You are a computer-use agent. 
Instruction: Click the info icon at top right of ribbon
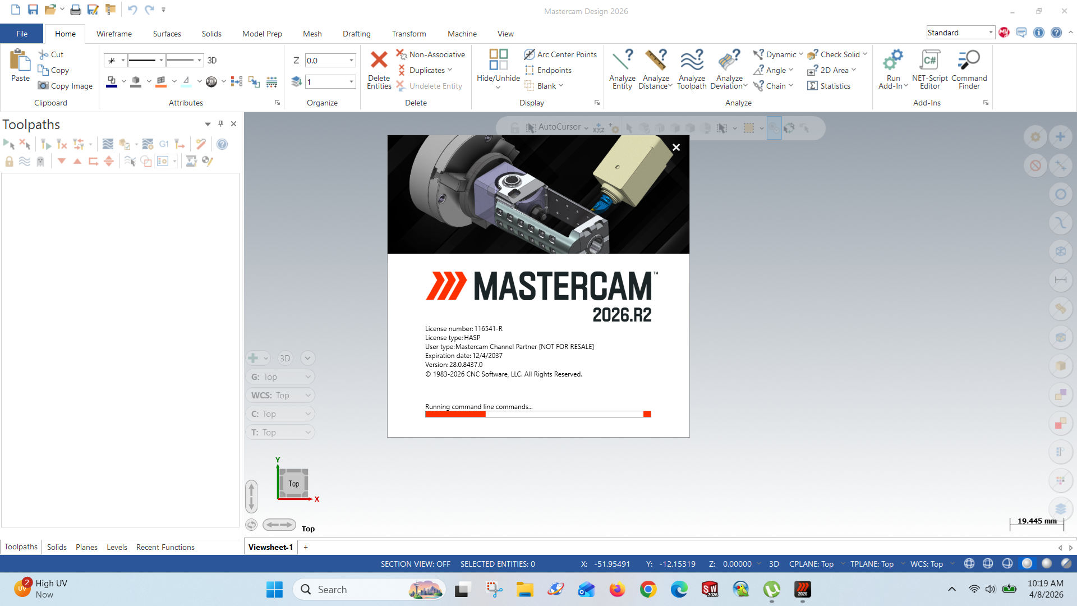1039,33
